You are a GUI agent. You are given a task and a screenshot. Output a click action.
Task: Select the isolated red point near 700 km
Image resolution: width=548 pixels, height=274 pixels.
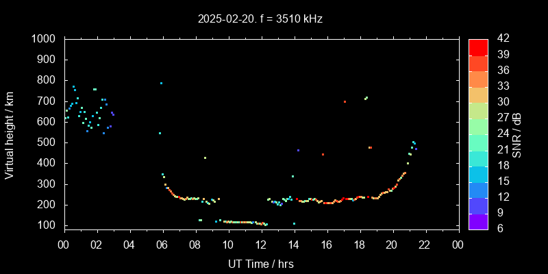[x=345, y=101]
